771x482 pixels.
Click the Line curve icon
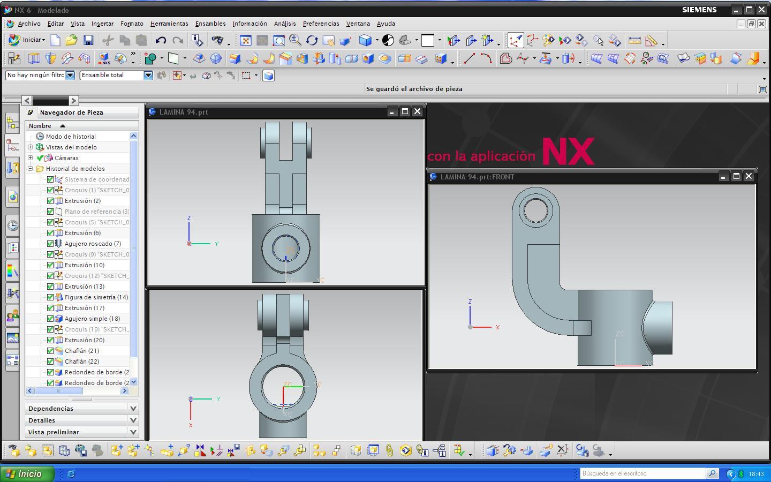(469, 58)
